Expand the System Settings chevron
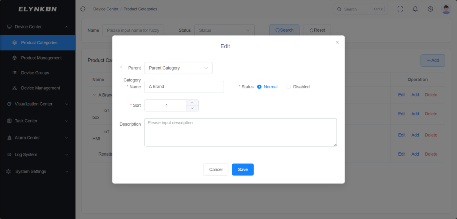The height and width of the screenshot is (219, 457). click(x=67, y=171)
